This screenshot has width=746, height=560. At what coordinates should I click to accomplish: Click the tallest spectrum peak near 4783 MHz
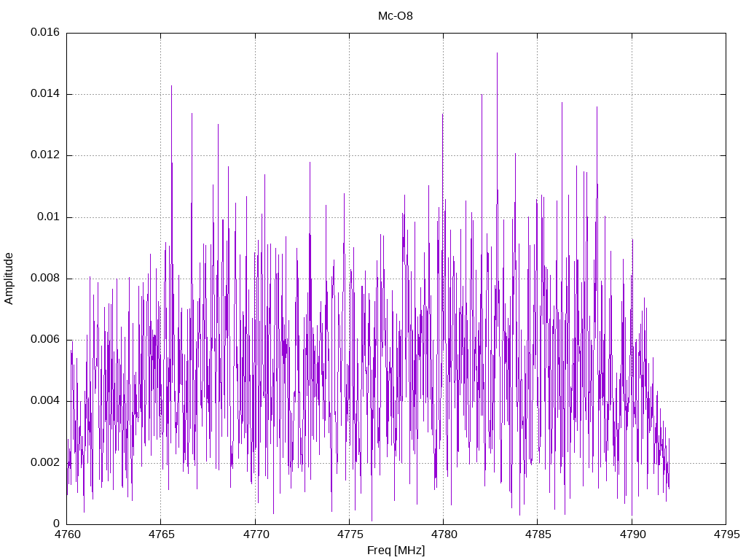click(497, 53)
